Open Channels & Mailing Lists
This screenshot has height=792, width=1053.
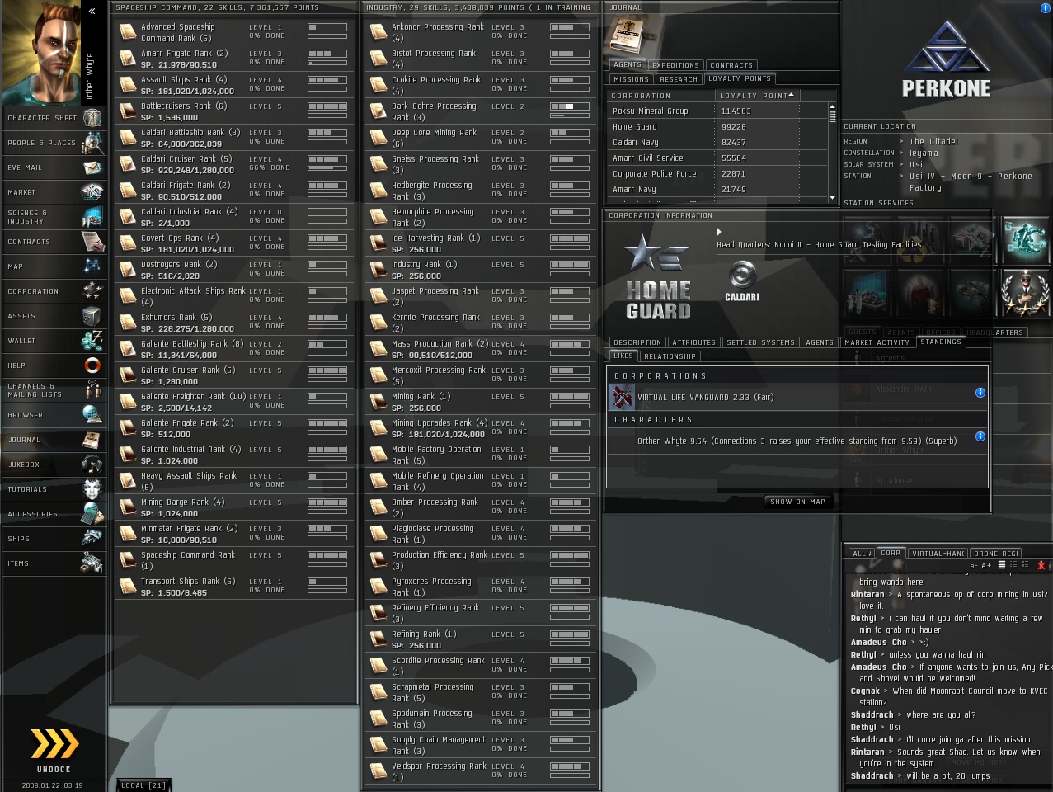click(54, 390)
